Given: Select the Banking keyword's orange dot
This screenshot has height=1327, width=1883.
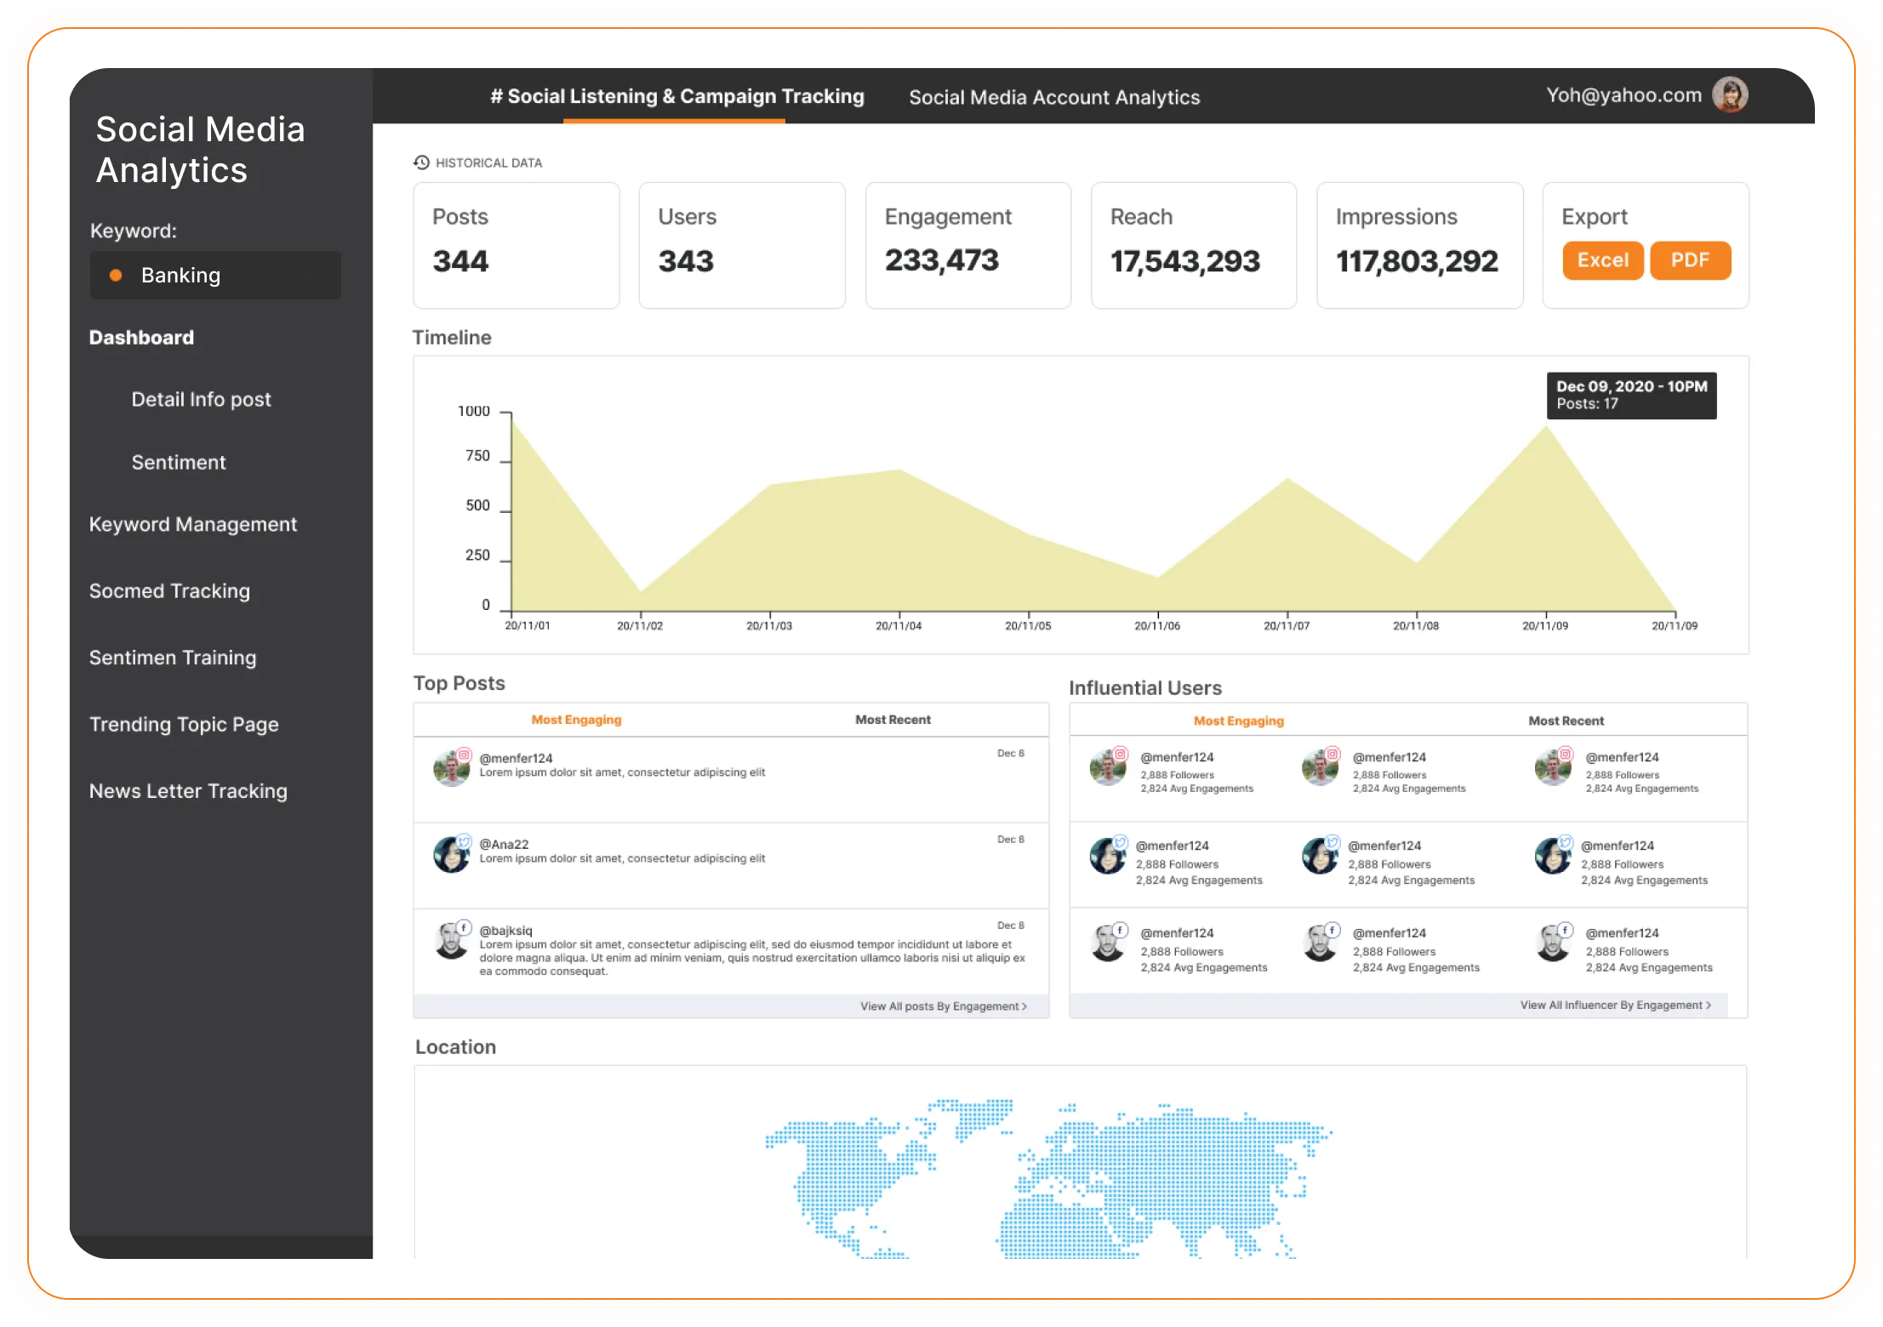Looking at the screenshot, I should [x=116, y=275].
